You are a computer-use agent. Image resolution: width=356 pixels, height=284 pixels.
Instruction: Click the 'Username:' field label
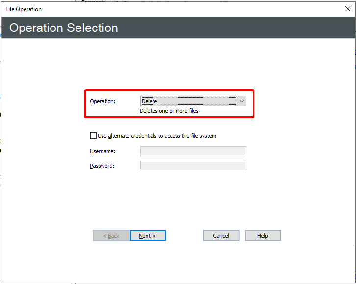(102, 151)
